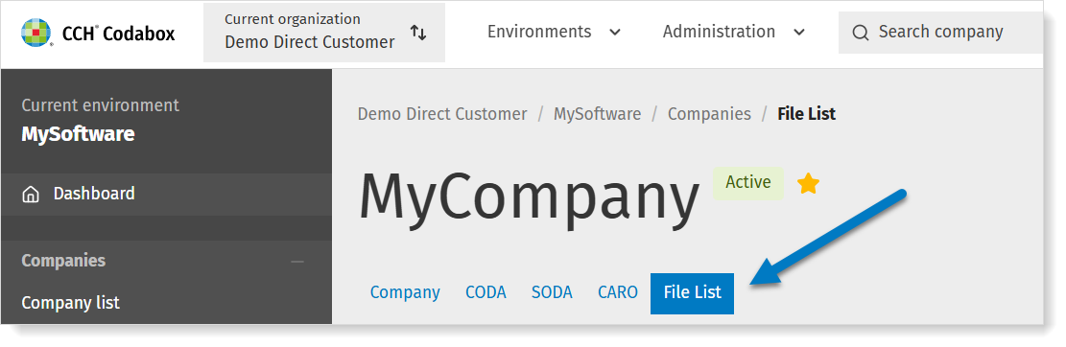Image resolution: width=1066 pixels, height=347 pixels.
Task: Go to MySoftware breadcrumb
Action: coord(597,114)
